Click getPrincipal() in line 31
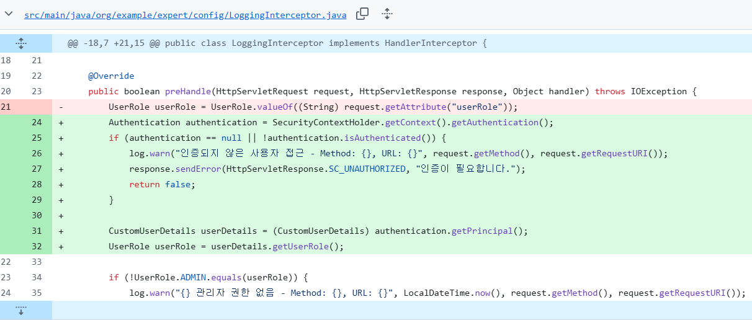This screenshot has width=752, height=320. 488,231
